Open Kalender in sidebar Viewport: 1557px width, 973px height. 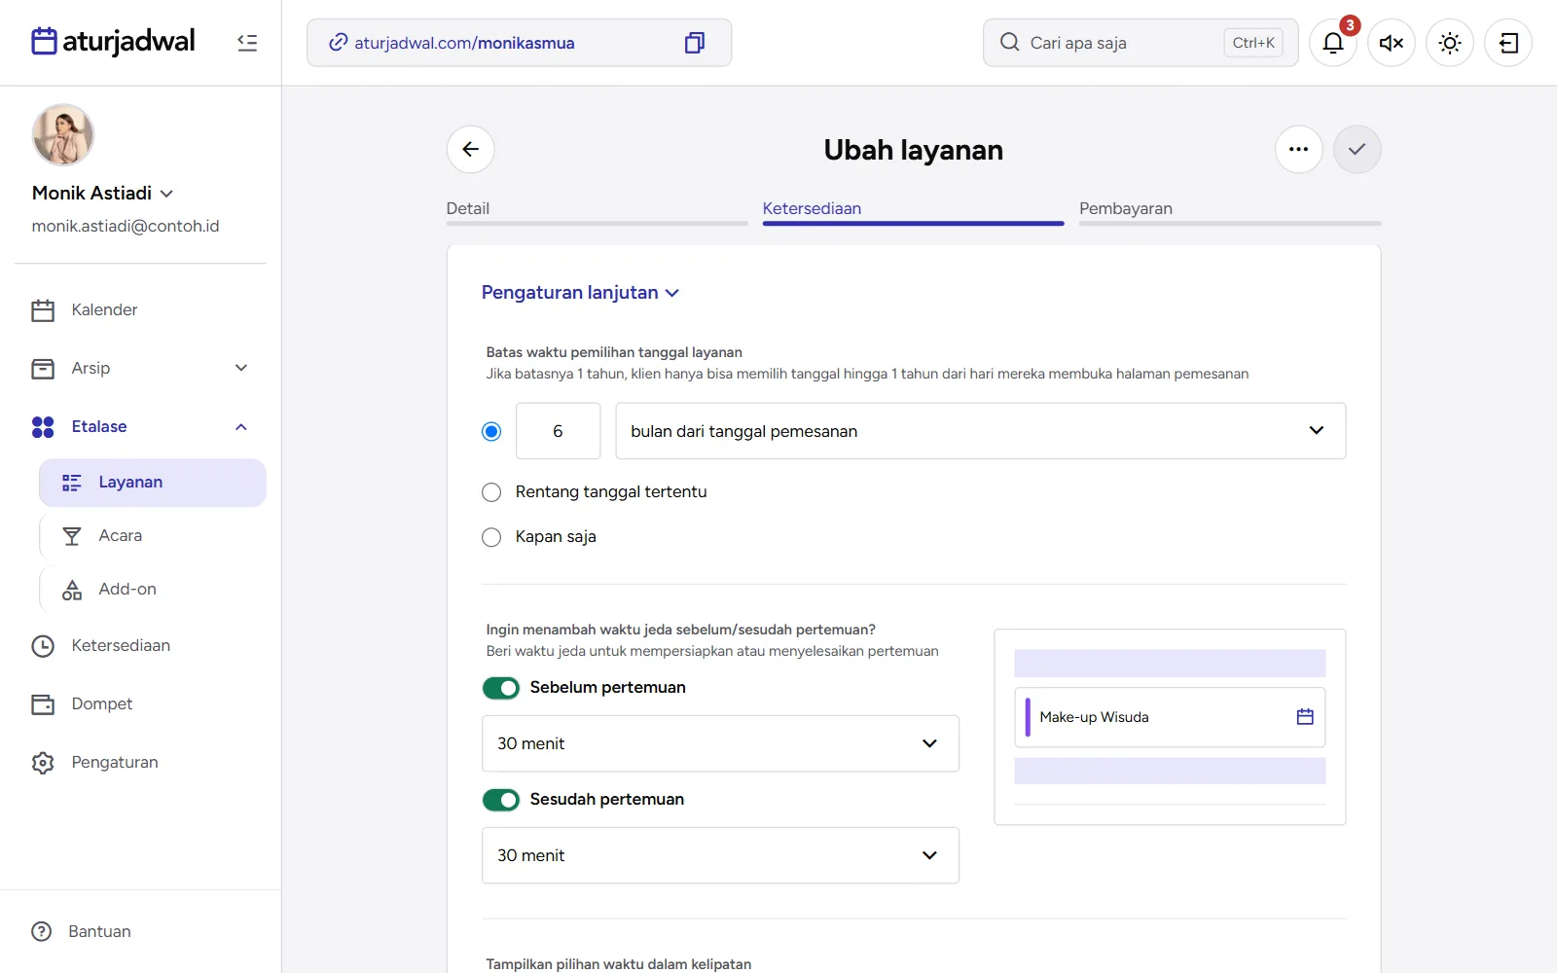(141, 310)
